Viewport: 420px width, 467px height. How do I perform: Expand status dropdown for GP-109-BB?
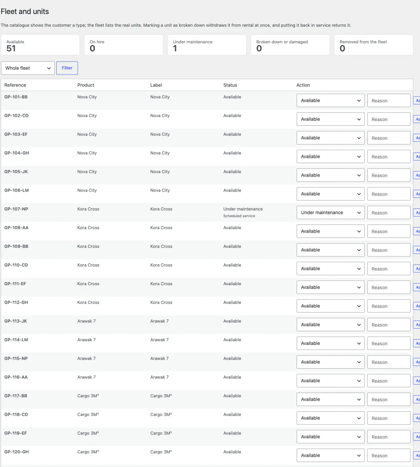click(x=330, y=250)
